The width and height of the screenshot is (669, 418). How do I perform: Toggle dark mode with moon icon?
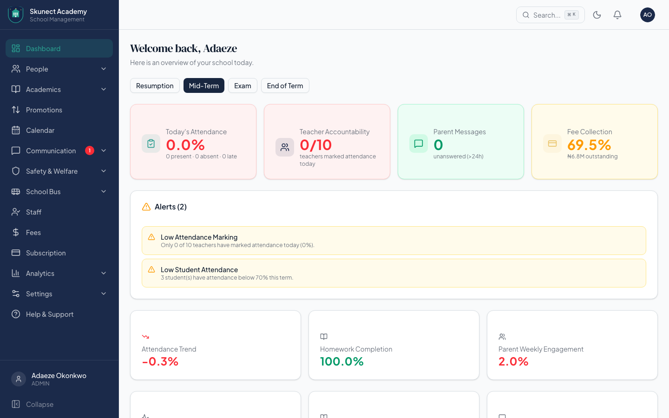pos(597,15)
